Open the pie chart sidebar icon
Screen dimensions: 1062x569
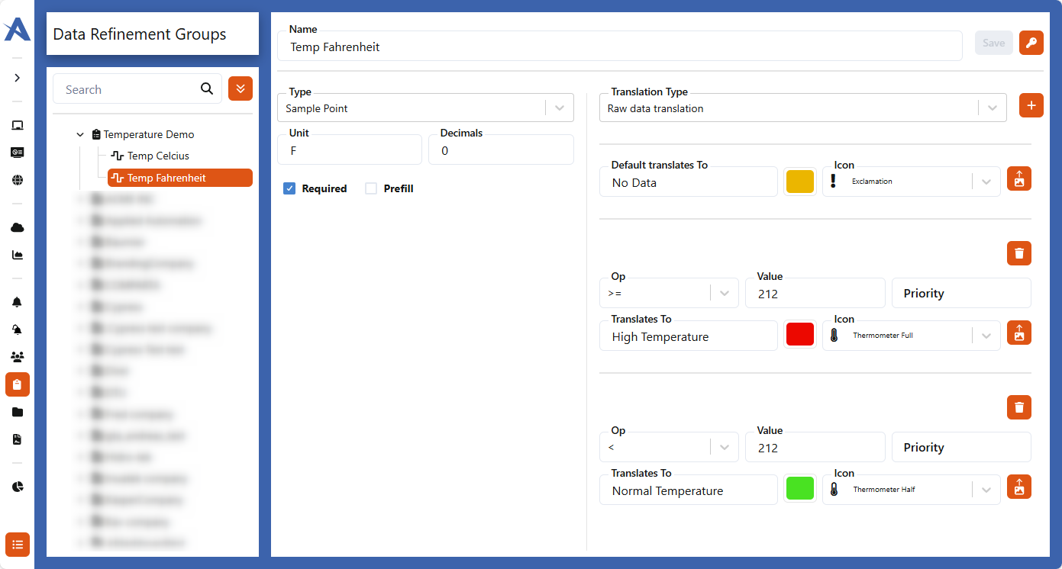coord(18,487)
